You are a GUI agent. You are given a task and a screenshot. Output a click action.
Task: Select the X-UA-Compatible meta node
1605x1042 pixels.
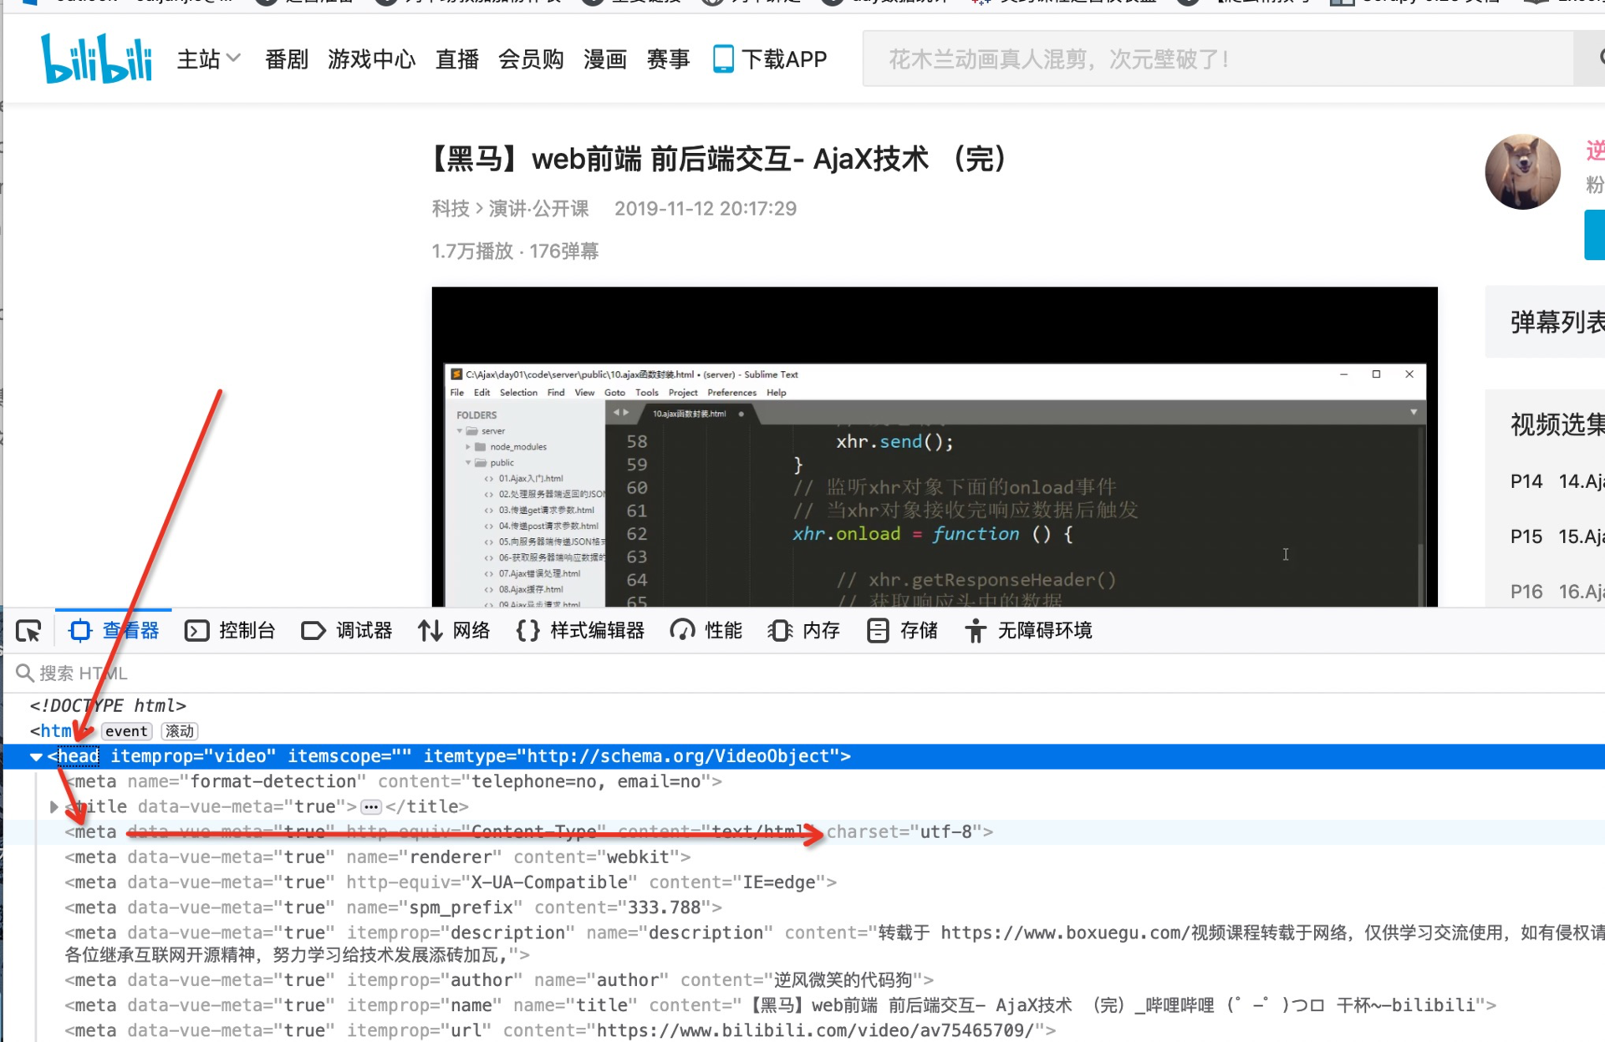click(451, 882)
